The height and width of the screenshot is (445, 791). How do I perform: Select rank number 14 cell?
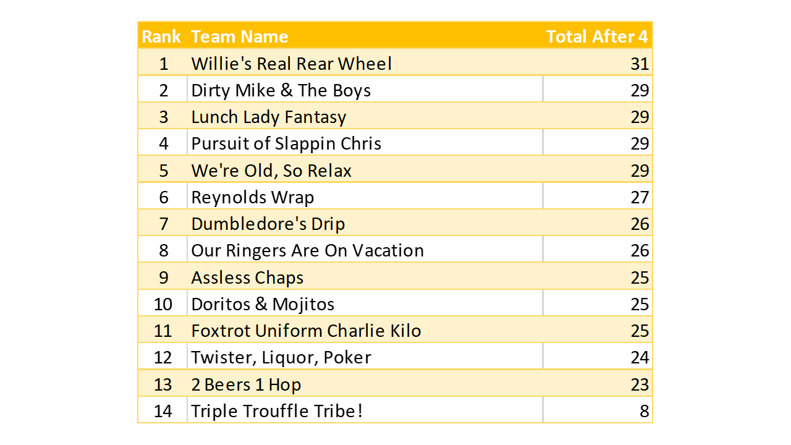pyautogui.click(x=163, y=411)
